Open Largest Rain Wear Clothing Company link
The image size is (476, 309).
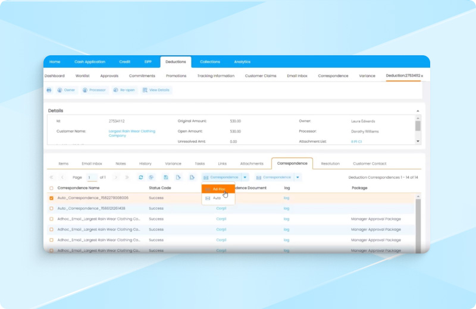click(131, 134)
